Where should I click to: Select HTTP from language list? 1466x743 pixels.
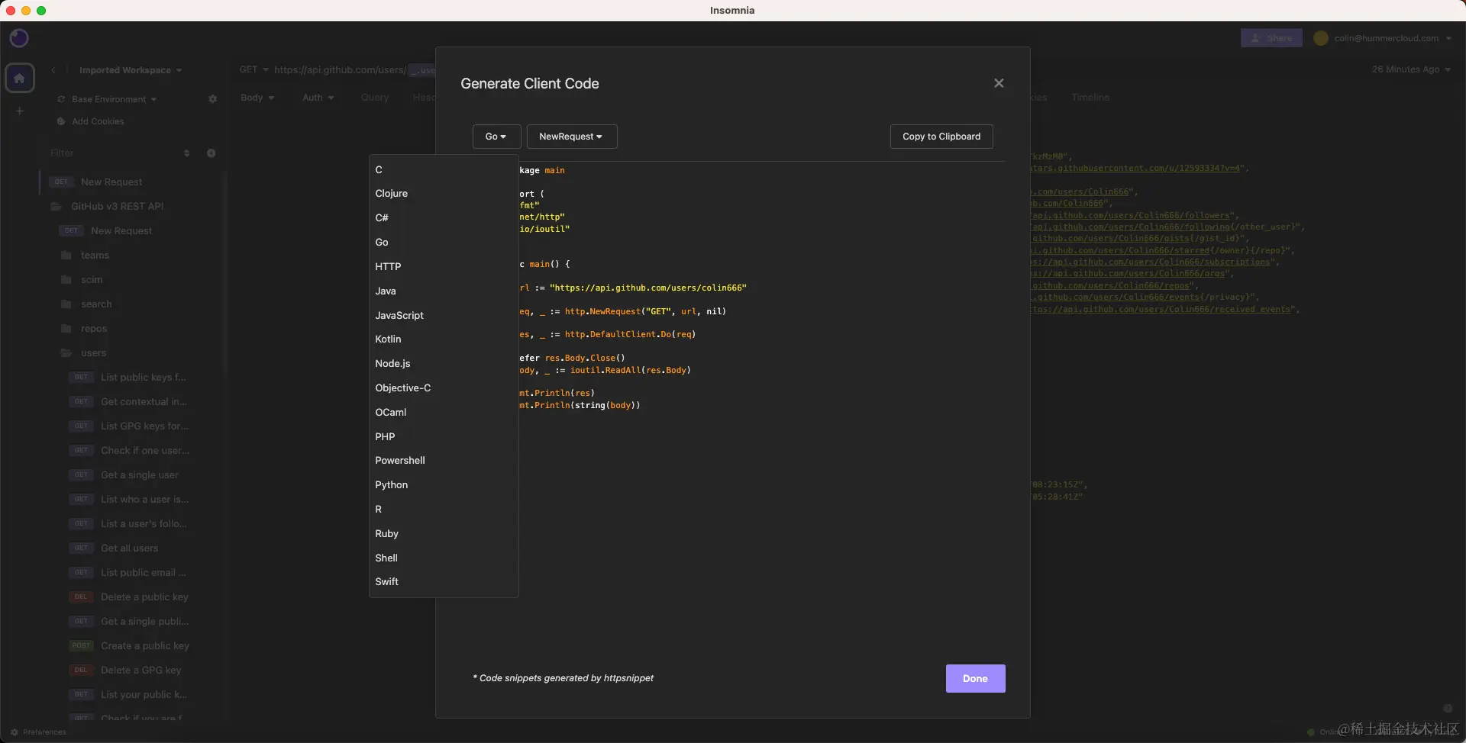(x=444, y=267)
